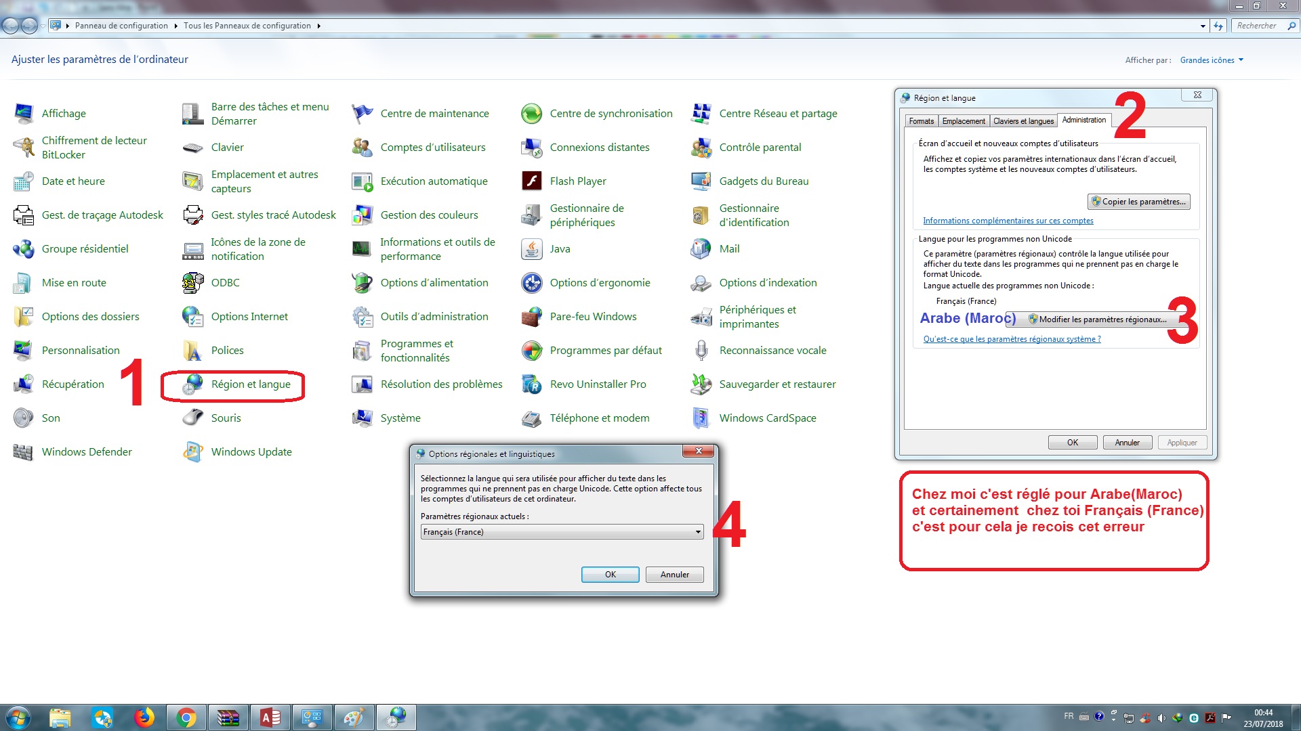Open Windows Update panel
Viewport: 1301px width, 731px height.
pyautogui.click(x=250, y=451)
